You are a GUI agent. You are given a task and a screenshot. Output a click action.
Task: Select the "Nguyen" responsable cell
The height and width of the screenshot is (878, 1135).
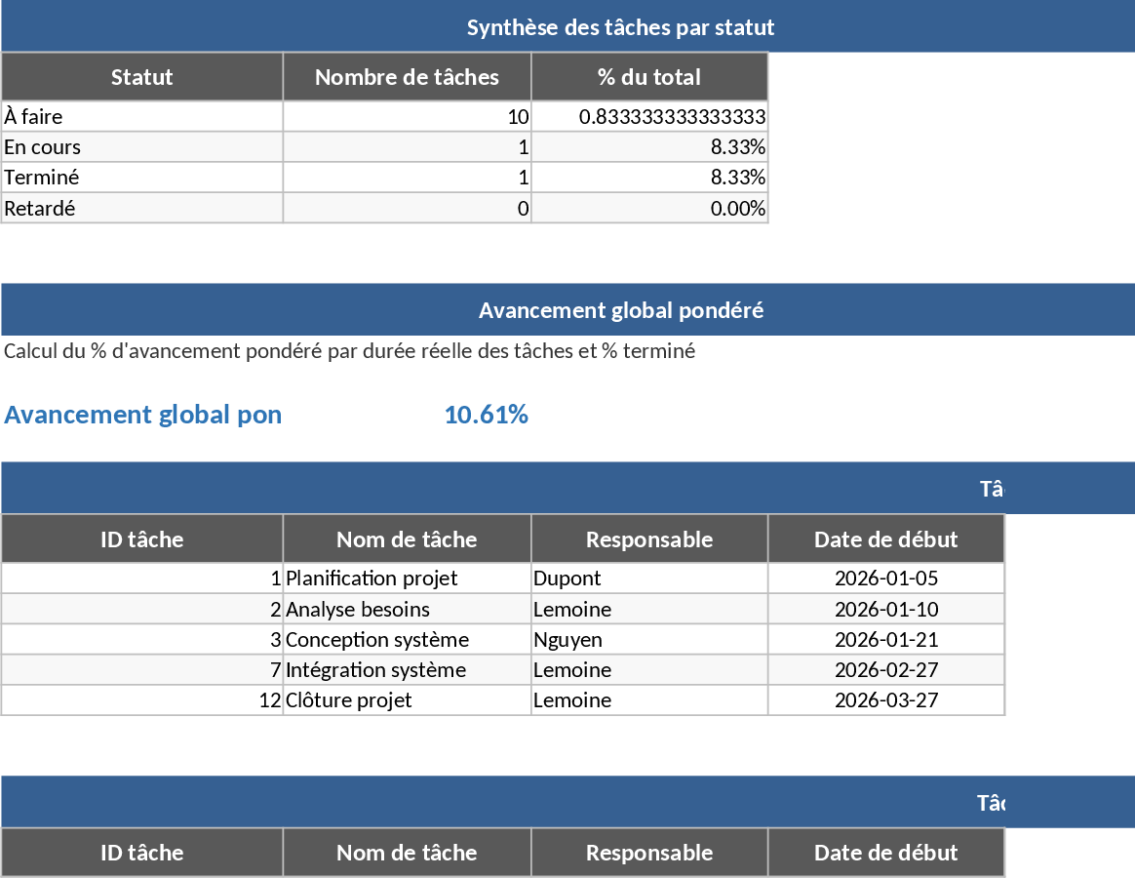tap(649, 640)
